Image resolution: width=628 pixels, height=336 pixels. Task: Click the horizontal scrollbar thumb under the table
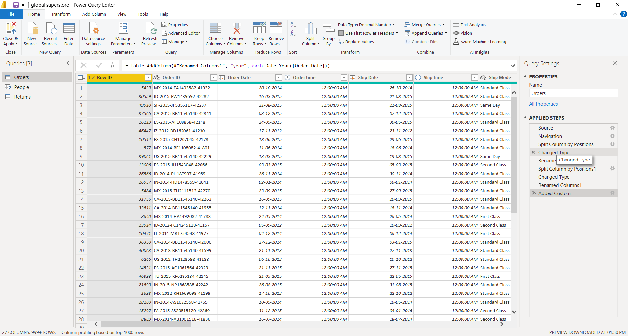point(146,324)
